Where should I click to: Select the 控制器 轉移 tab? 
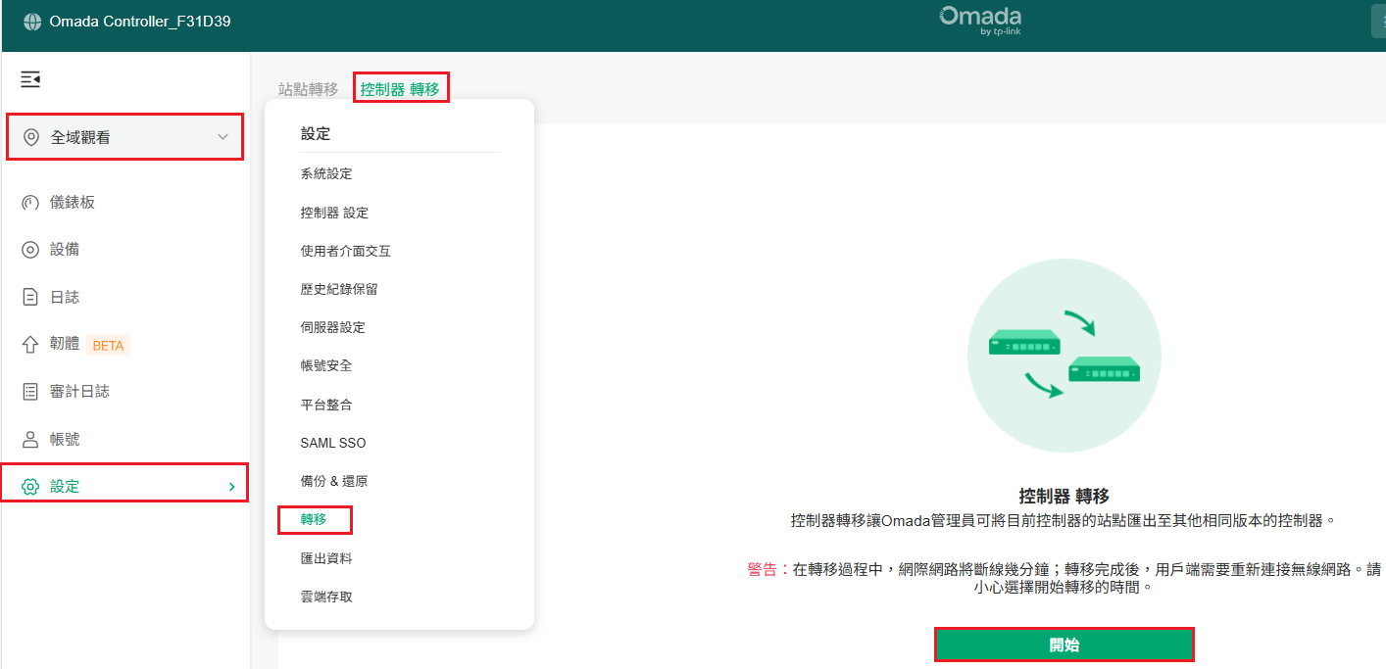coord(400,89)
